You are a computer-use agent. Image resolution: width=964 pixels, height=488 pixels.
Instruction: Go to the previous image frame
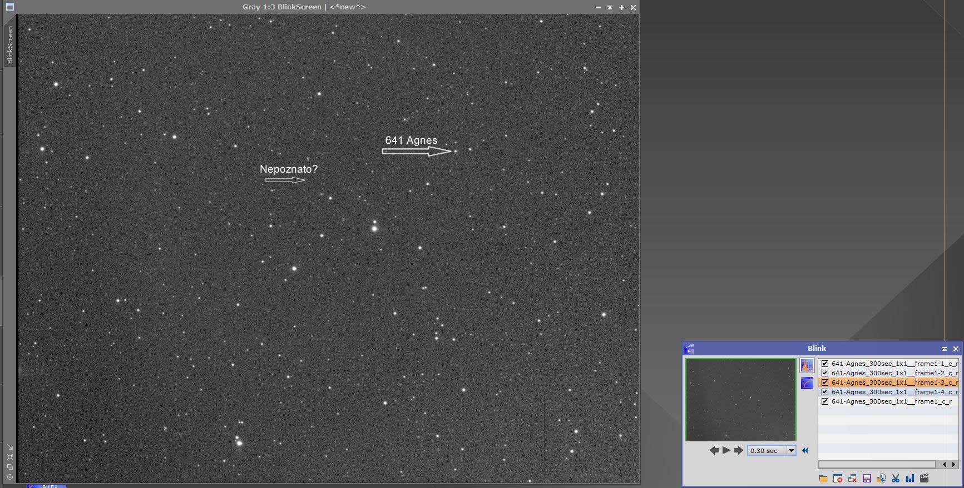coord(714,450)
